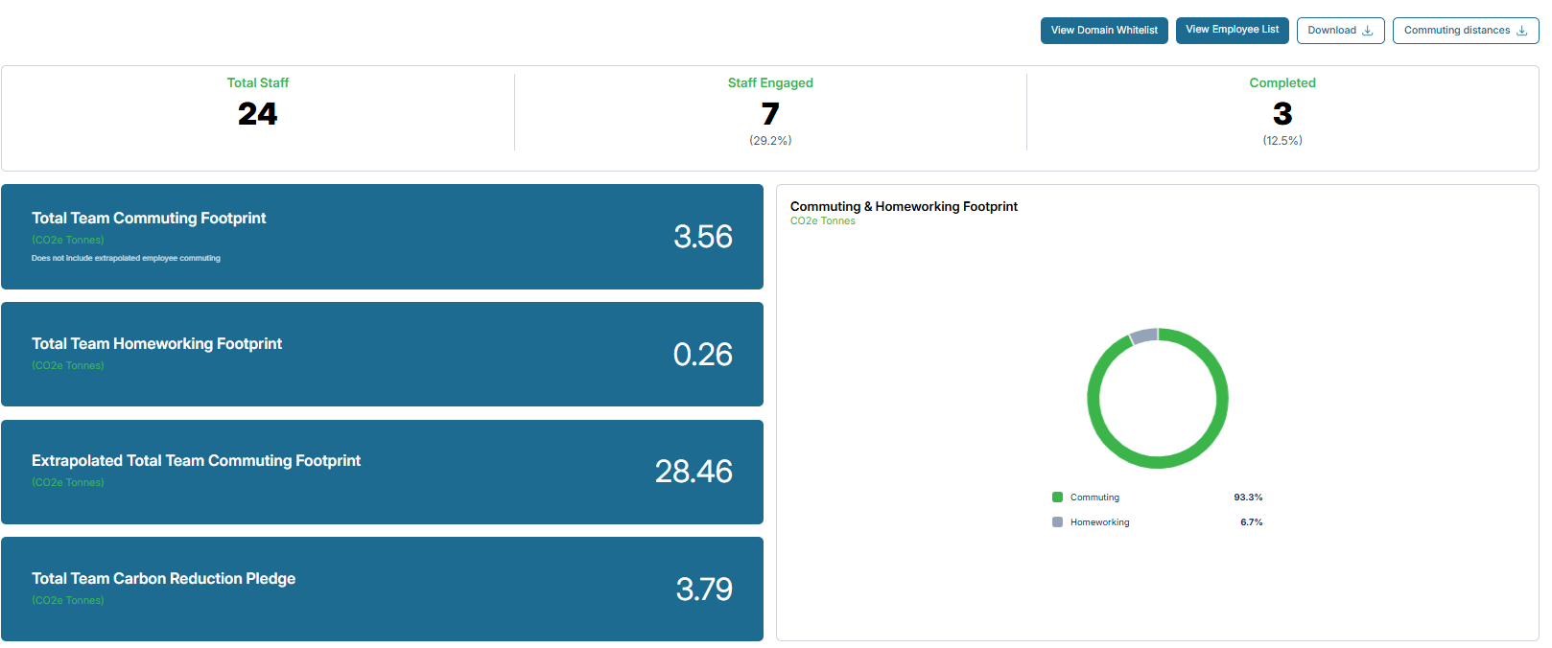Click the Download button label
Screen dimensions: 1552x648
coord(1331,31)
